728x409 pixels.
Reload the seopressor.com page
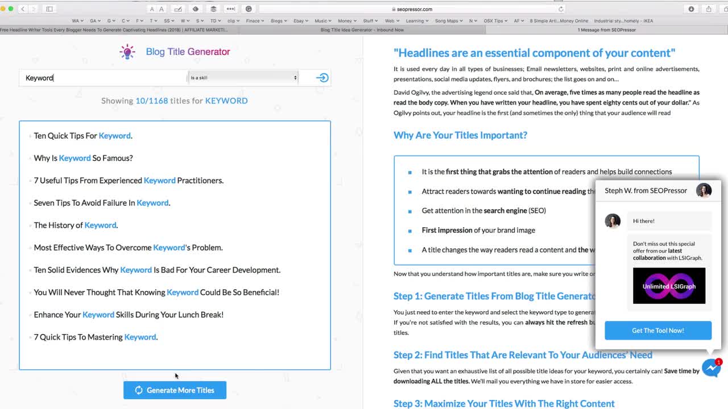pyautogui.click(x=561, y=9)
